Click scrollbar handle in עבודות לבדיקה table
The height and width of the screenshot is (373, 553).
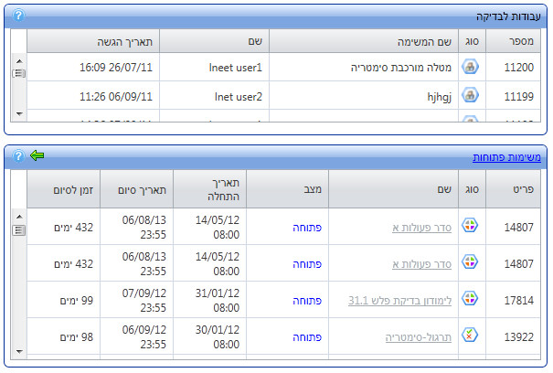tap(18, 73)
